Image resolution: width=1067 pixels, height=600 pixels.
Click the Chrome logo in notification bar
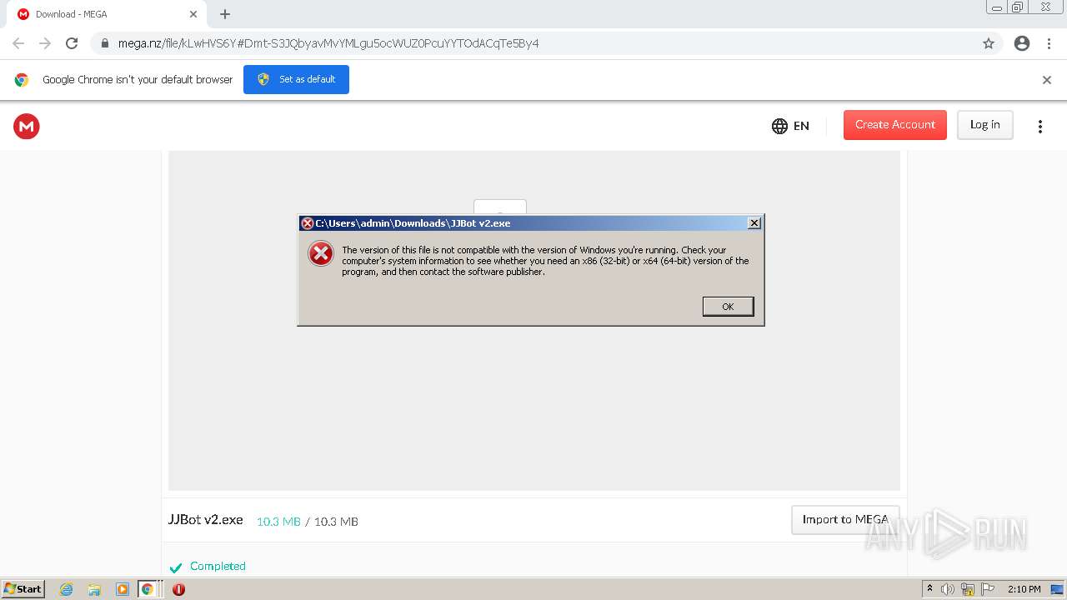click(x=22, y=80)
